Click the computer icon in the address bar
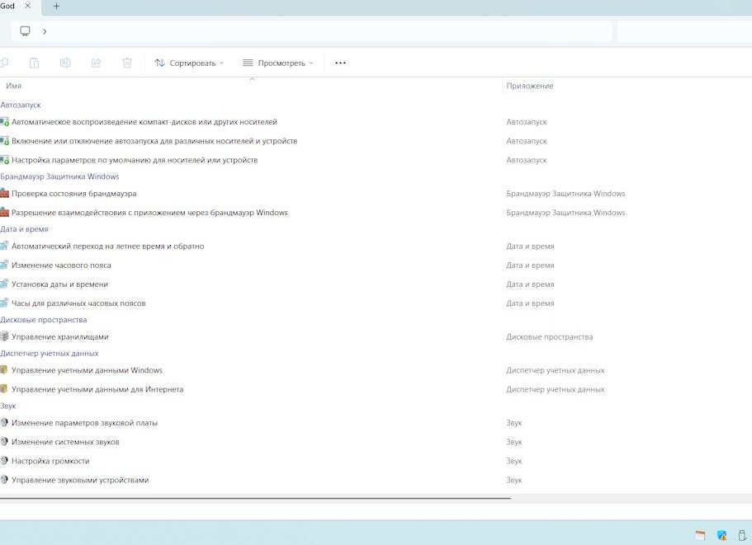 (25, 31)
